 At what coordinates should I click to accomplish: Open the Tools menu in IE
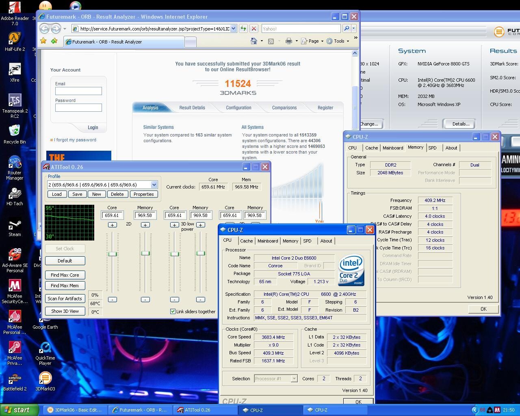click(338, 41)
